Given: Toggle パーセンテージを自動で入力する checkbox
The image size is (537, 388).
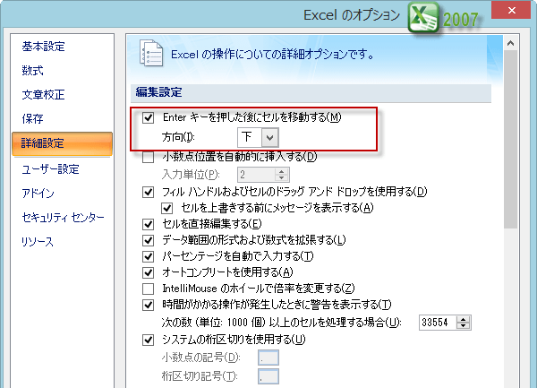Looking at the screenshot, I should click(148, 256).
